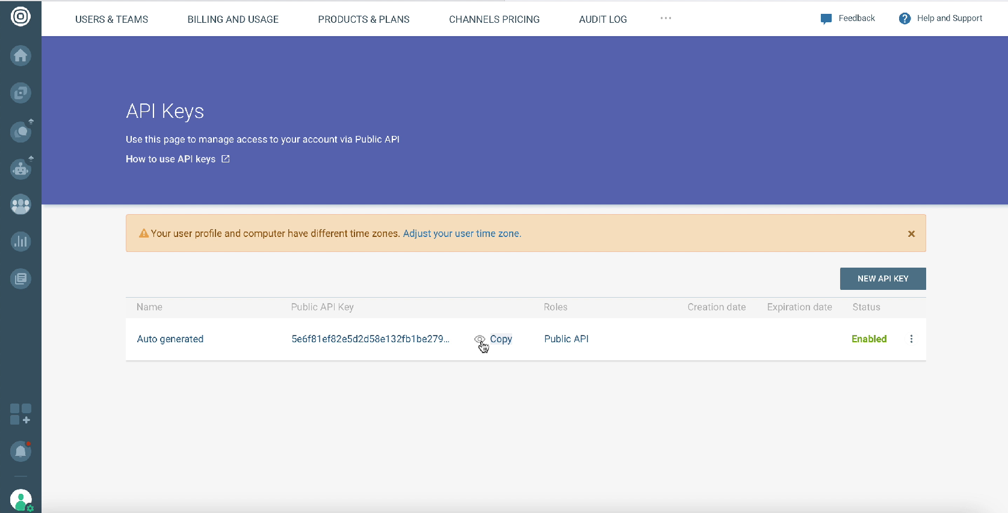Open Products & Plans tab
The width and height of the screenshot is (1008, 513).
coord(363,19)
